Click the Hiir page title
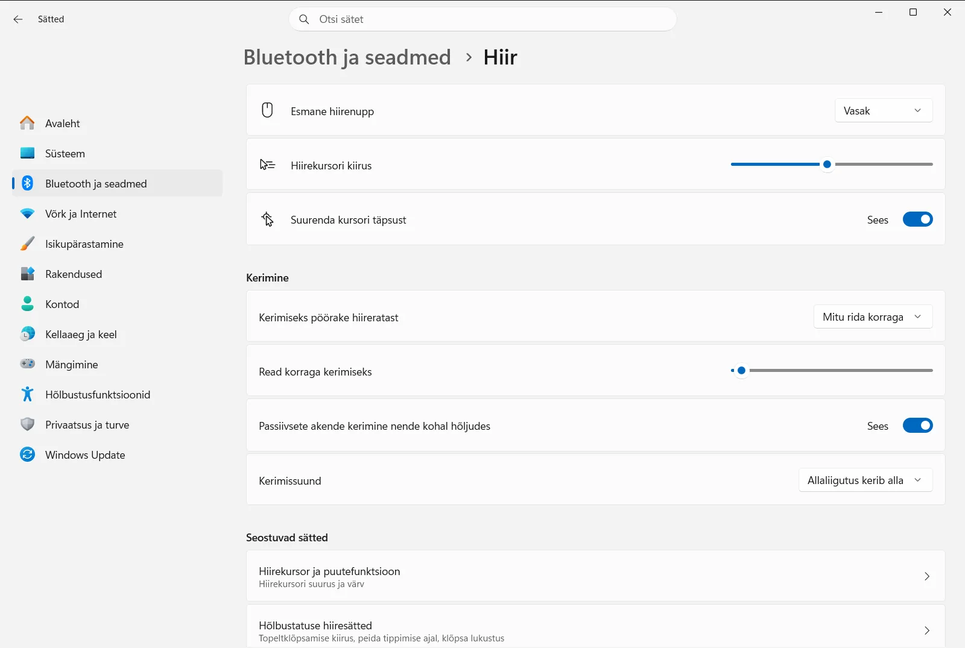Viewport: 965px width, 648px height. (501, 57)
